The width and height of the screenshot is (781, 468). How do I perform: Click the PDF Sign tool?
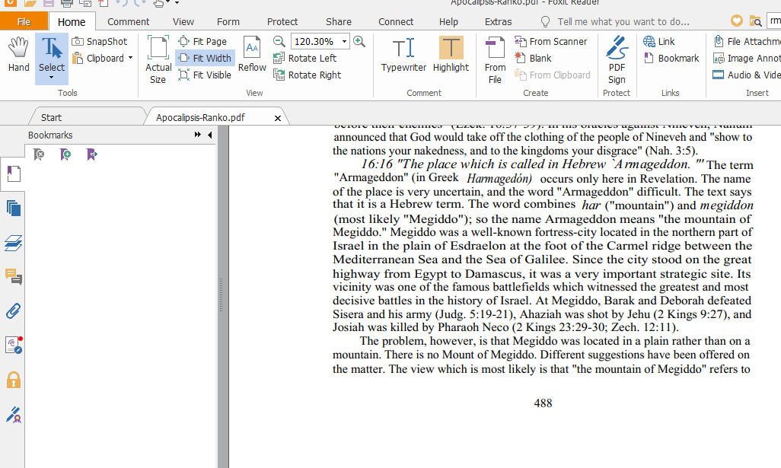617,59
